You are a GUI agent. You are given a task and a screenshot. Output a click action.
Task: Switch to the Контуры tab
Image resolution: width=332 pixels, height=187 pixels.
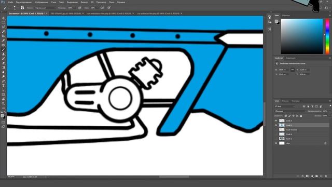click(x=296, y=101)
